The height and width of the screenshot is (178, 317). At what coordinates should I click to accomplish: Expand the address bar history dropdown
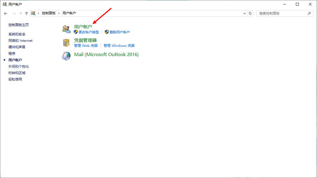point(244,13)
